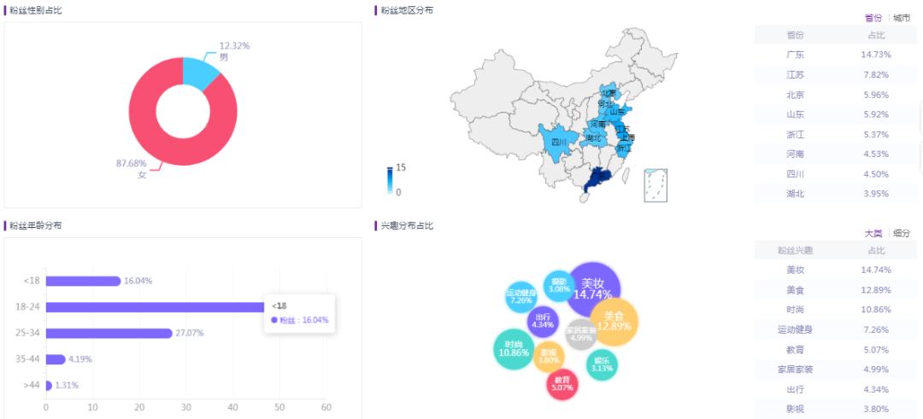Click 浙江 cell in province table
923x419 pixels.
coord(796,135)
